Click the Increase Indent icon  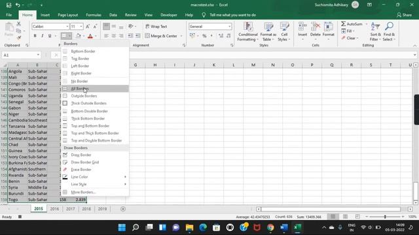click(137, 36)
